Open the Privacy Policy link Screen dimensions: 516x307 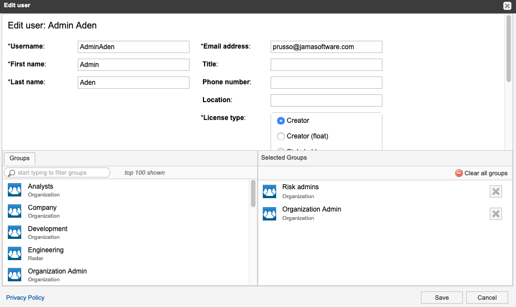pos(25,298)
